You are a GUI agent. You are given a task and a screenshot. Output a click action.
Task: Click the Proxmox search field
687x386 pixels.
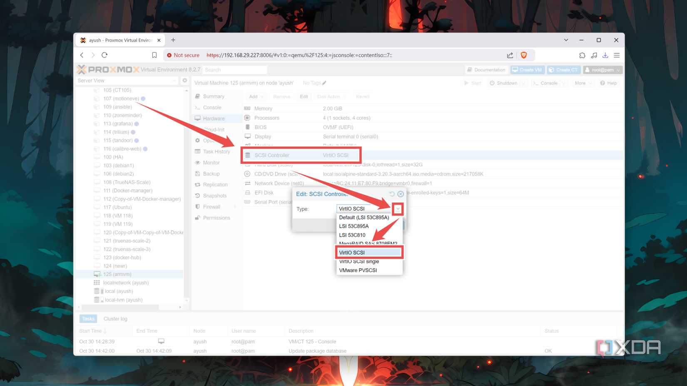235,70
